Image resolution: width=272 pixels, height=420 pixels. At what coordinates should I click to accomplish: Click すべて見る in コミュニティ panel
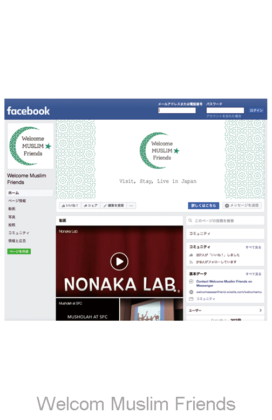tap(253, 247)
